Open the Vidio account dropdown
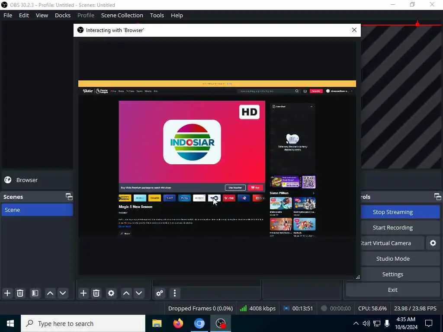The height and width of the screenshot is (332, 443). click(340, 91)
